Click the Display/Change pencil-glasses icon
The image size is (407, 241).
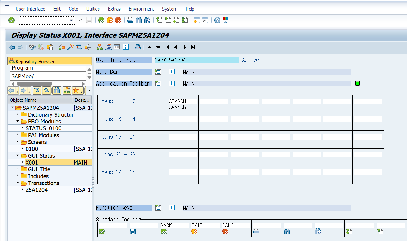pyautogui.click(x=32, y=47)
